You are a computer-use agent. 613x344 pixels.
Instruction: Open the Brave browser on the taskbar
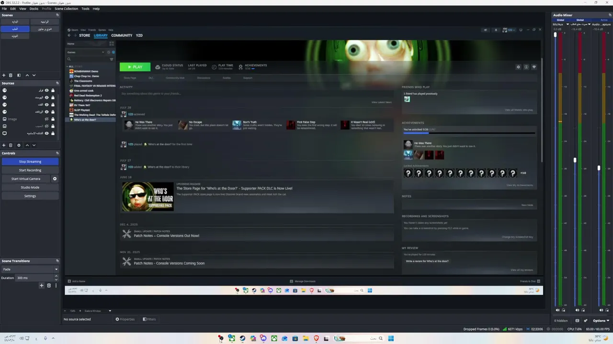[x=316, y=339]
